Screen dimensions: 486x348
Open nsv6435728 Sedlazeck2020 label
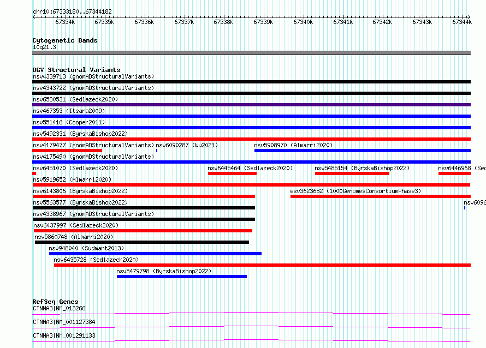coord(96,260)
